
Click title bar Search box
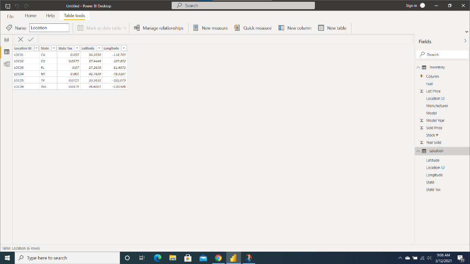point(243,5)
